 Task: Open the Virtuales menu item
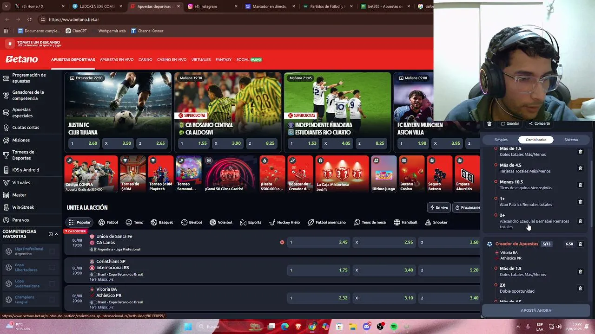pyautogui.click(x=201, y=60)
